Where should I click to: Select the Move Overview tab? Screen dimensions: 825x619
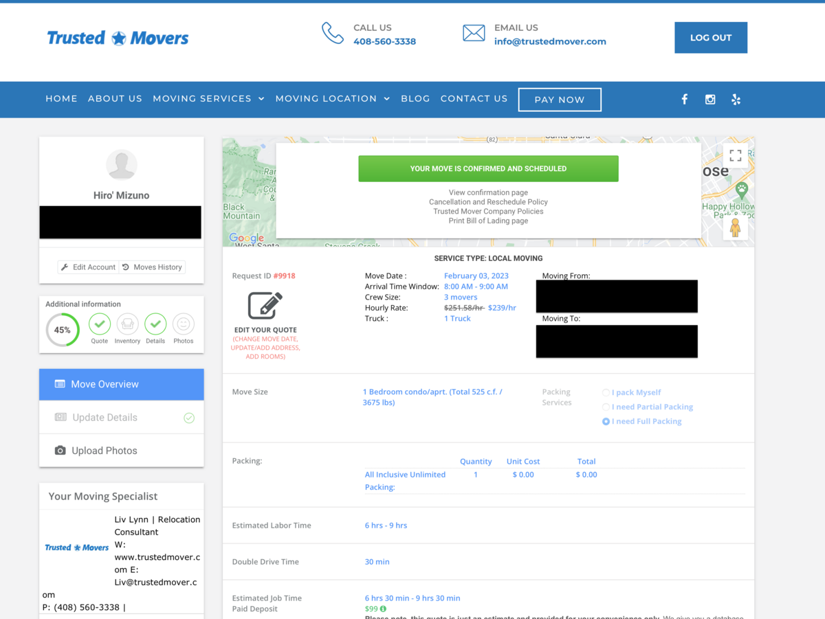[x=122, y=385]
